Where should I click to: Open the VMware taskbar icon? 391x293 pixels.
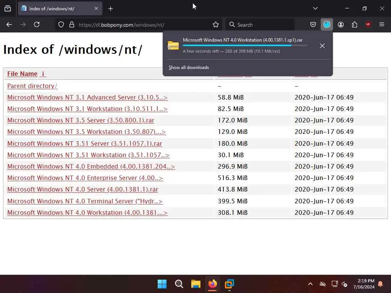coord(229,284)
